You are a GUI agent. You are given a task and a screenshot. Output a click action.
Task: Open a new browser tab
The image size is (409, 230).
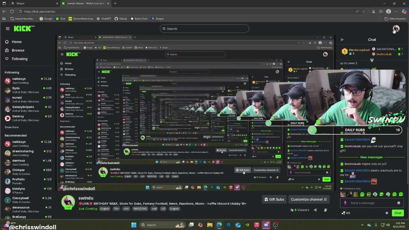pyautogui.click(x=115, y=4)
